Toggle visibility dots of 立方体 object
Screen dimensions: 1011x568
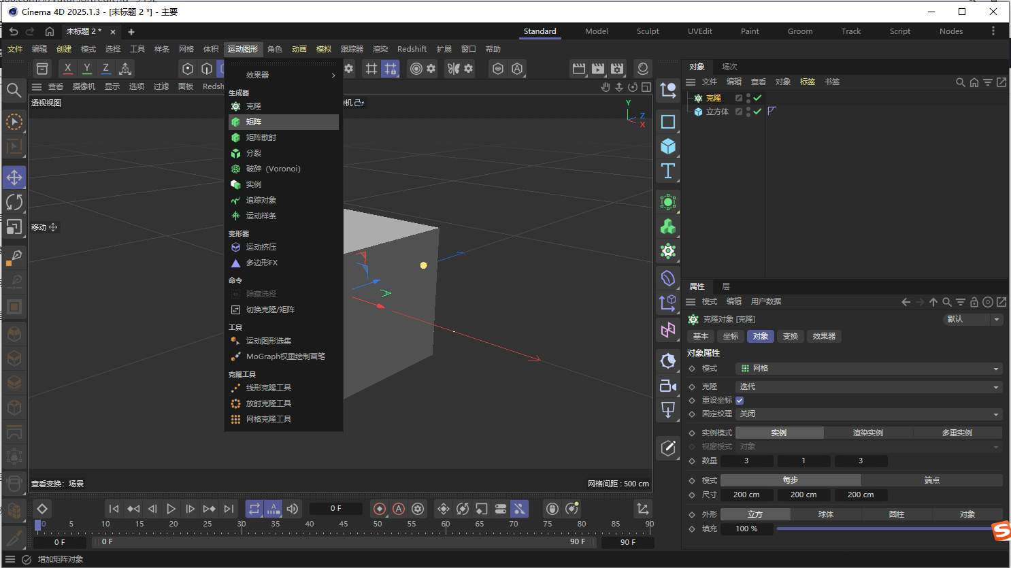(x=748, y=112)
